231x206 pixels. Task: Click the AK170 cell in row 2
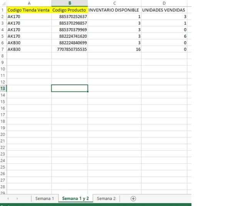[x=29, y=17]
